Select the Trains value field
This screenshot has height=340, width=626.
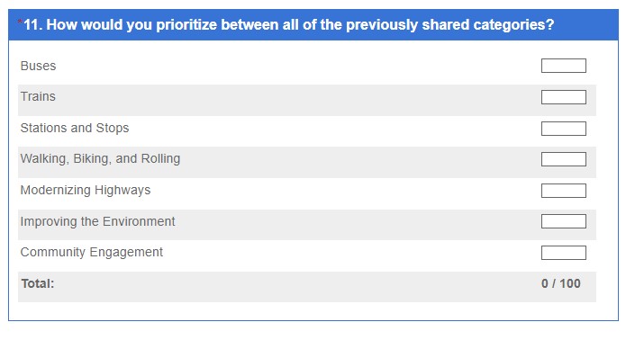(563, 97)
